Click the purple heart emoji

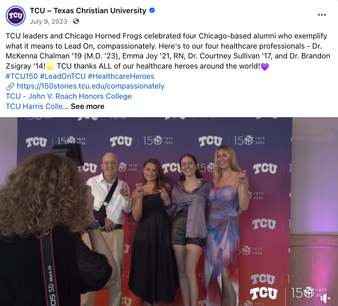point(265,66)
